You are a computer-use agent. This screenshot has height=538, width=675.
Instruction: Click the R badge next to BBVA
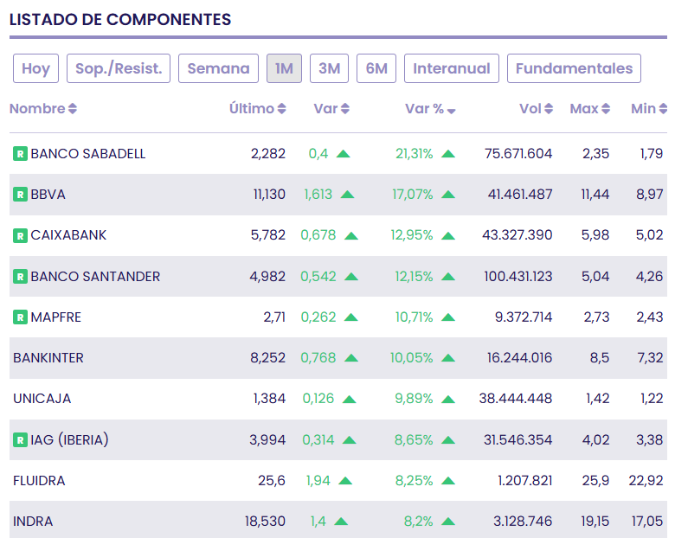[20, 195]
